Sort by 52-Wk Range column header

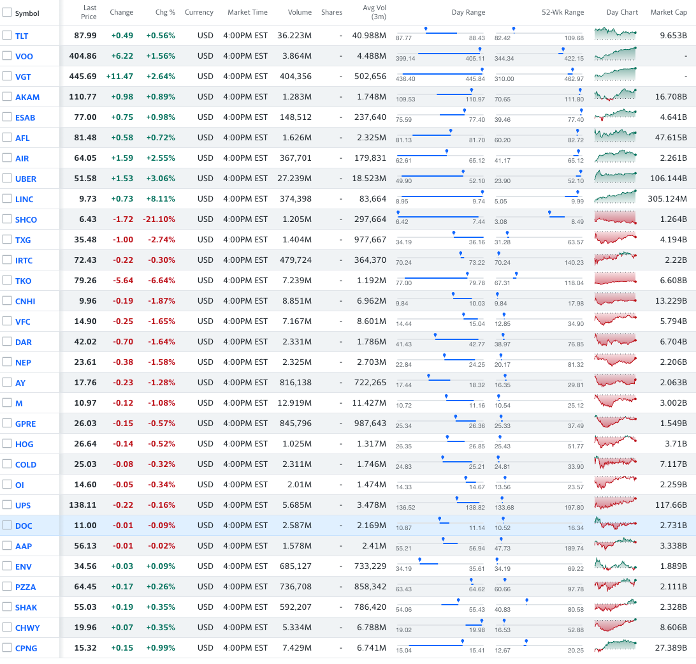click(x=562, y=12)
